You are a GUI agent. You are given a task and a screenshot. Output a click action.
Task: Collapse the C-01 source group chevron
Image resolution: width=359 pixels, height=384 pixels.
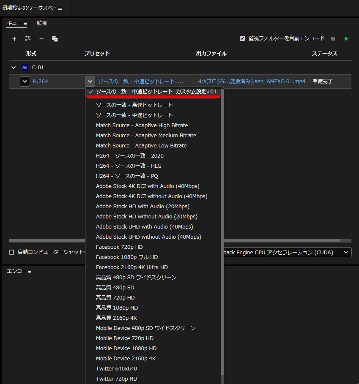tap(14, 67)
